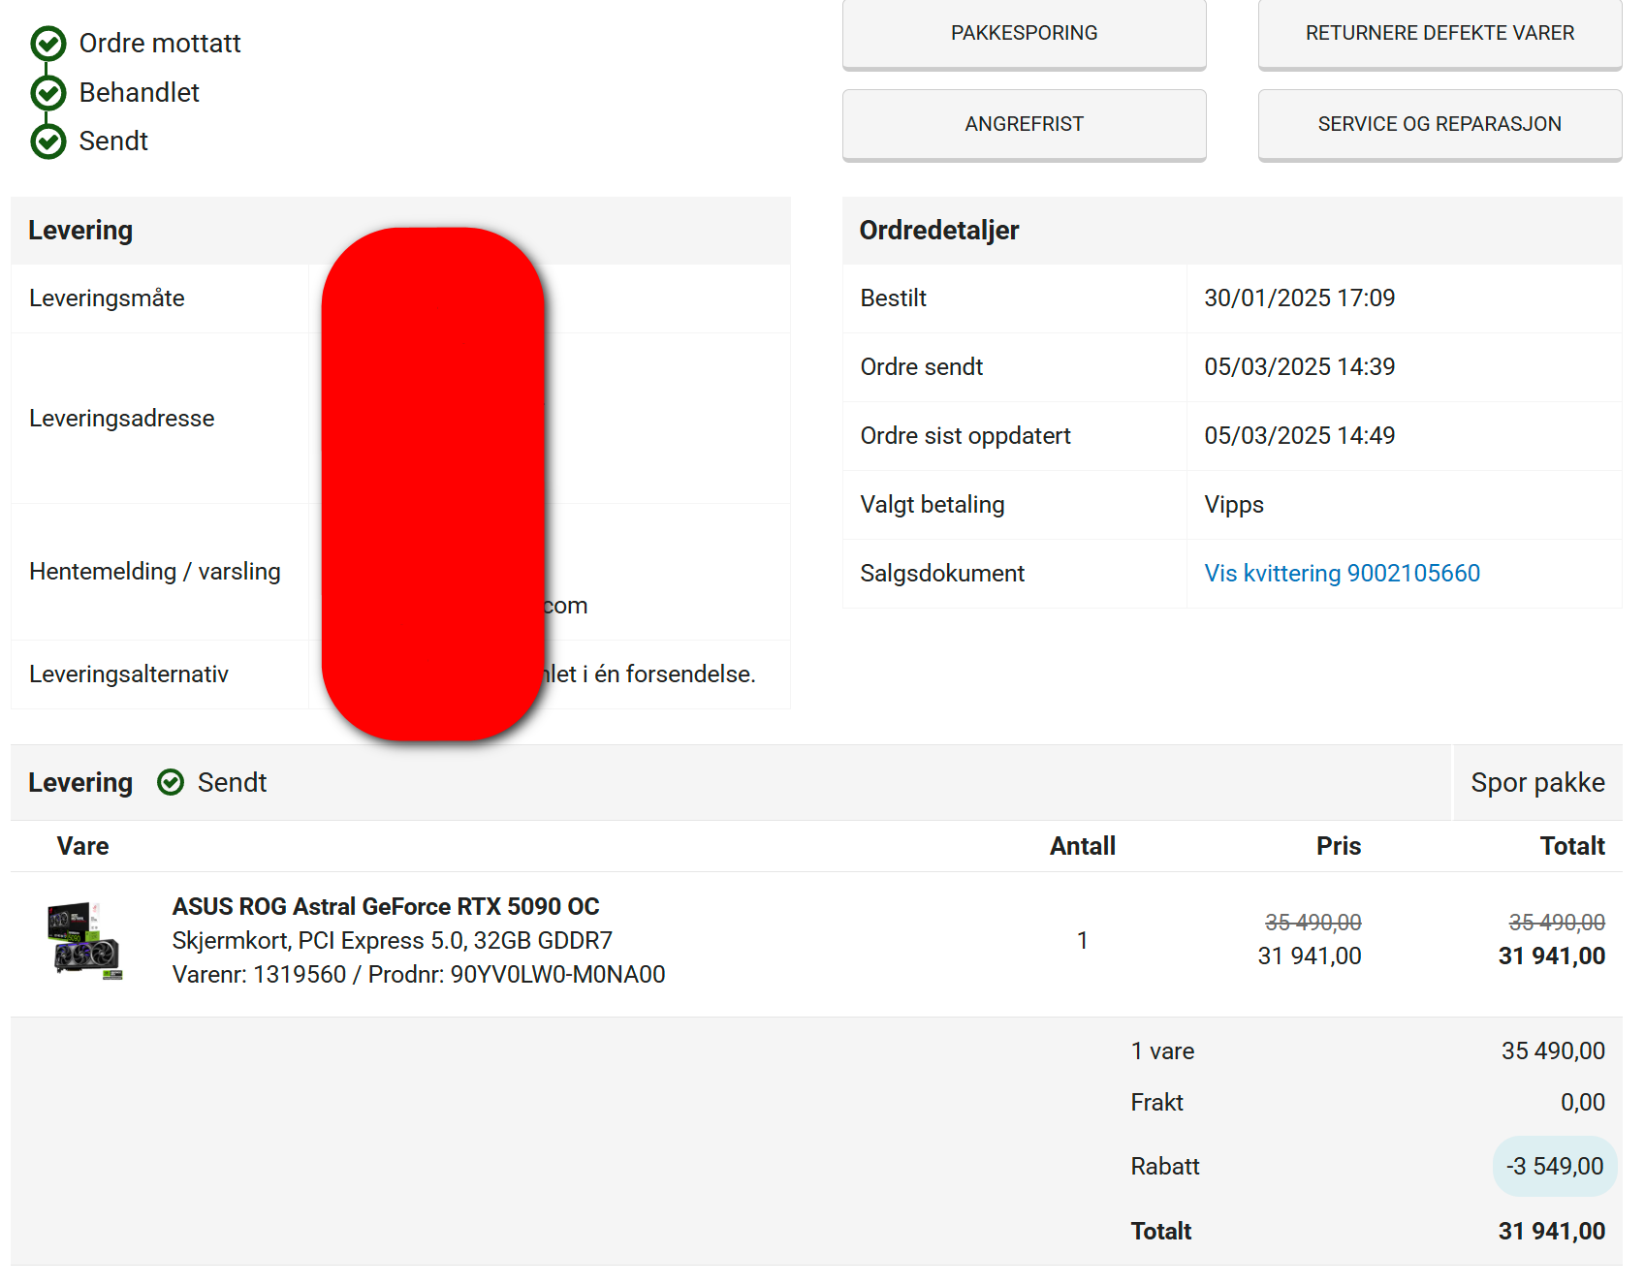Open ASUS ROG Astral GeForce RTX 5090 OC title

386,907
